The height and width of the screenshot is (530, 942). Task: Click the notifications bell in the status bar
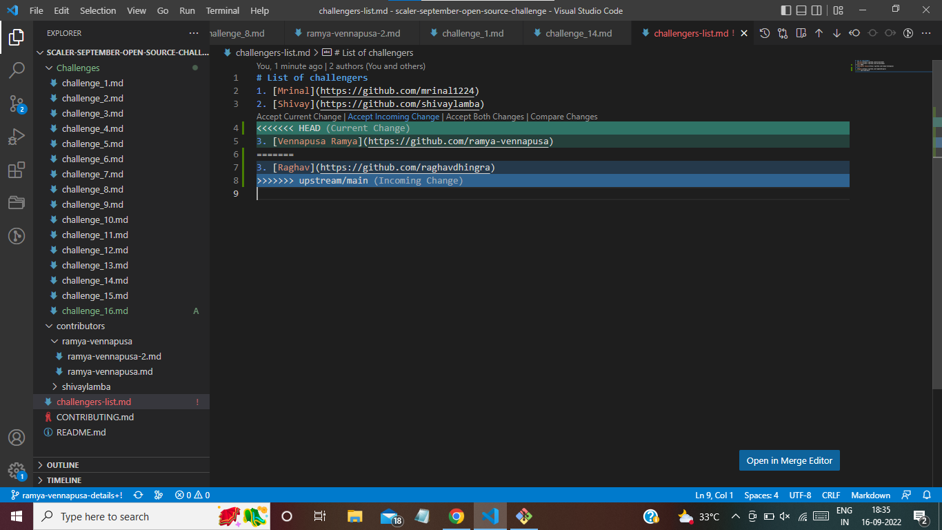tap(928, 495)
